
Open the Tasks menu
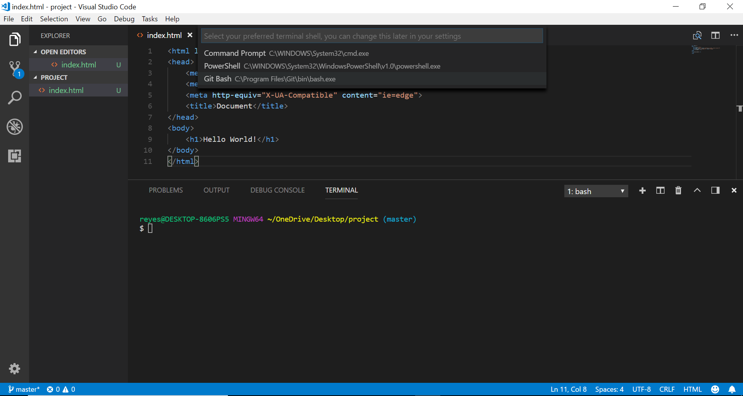point(150,19)
